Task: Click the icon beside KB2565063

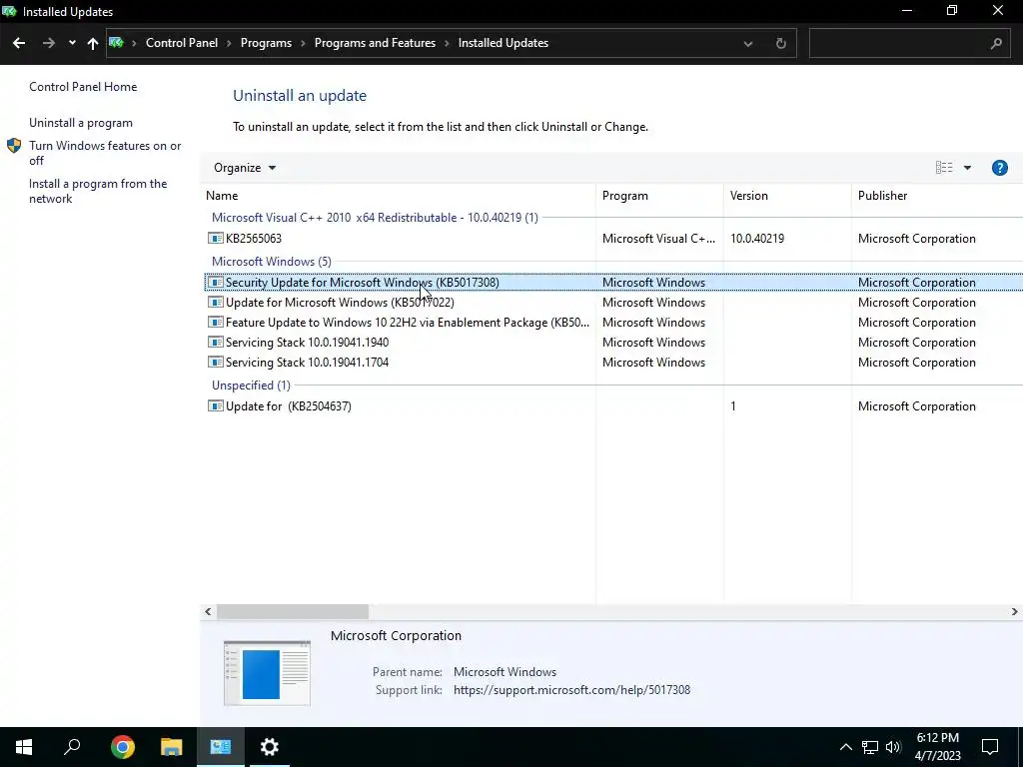Action: tap(216, 238)
